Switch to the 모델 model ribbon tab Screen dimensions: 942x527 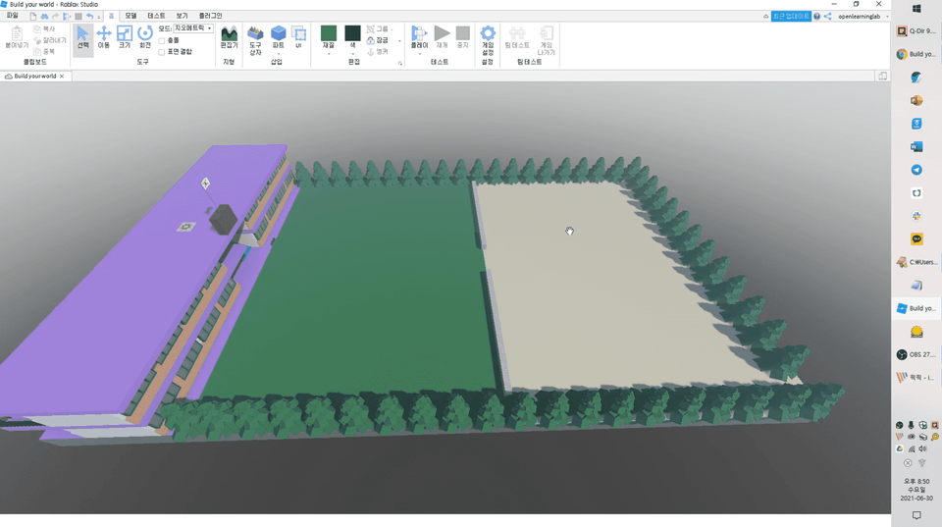coord(131,16)
